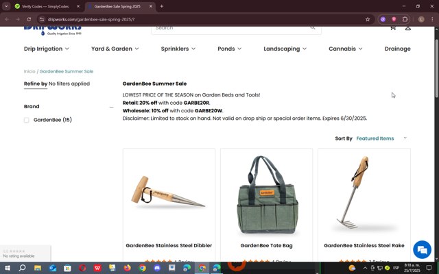The height and width of the screenshot is (274, 439).
Task: Open the new tab plus button
Action: (162, 6)
